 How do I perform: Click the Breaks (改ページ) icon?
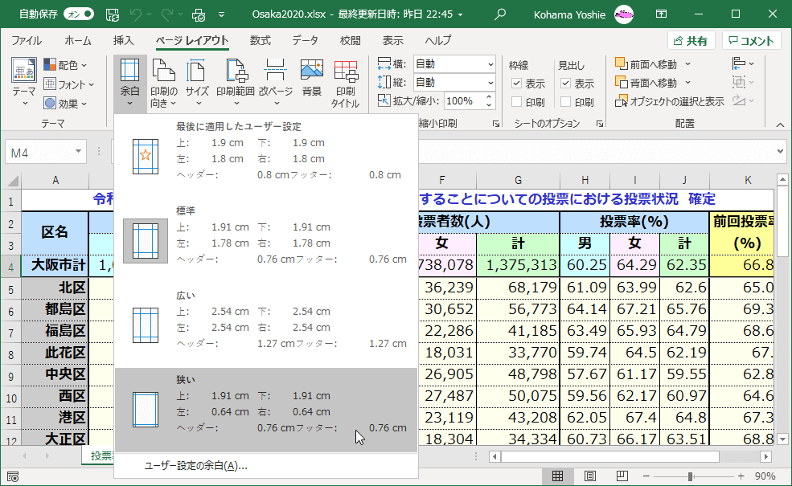pos(276,84)
